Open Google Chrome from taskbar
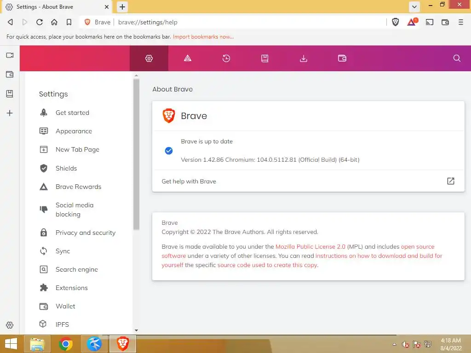471x353 pixels. tap(66, 344)
